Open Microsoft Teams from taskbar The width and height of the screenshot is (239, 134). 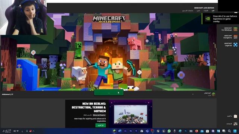(147, 131)
